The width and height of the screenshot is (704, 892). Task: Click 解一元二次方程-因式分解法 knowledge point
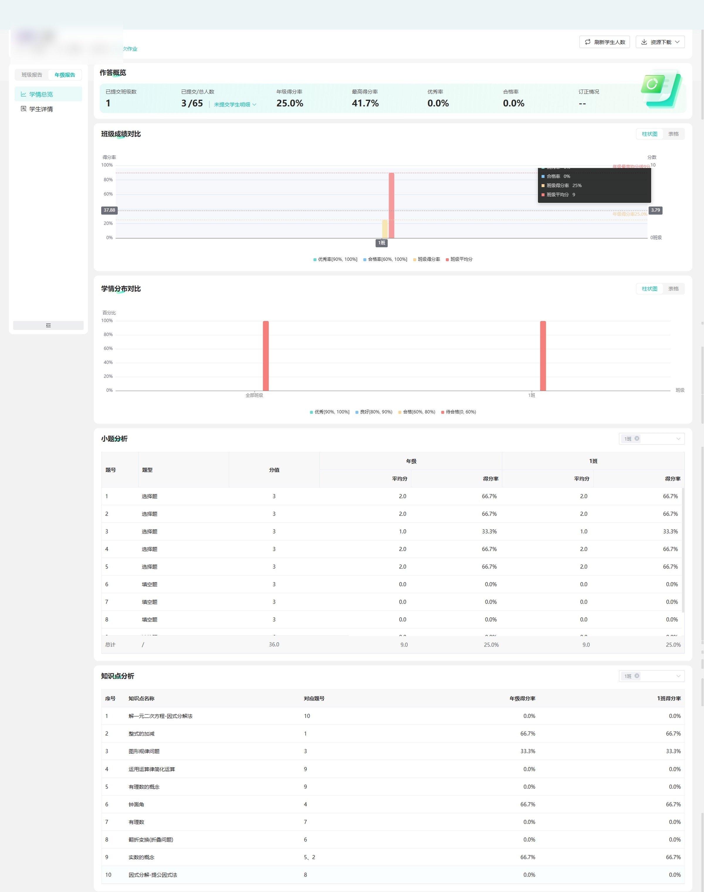160,716
